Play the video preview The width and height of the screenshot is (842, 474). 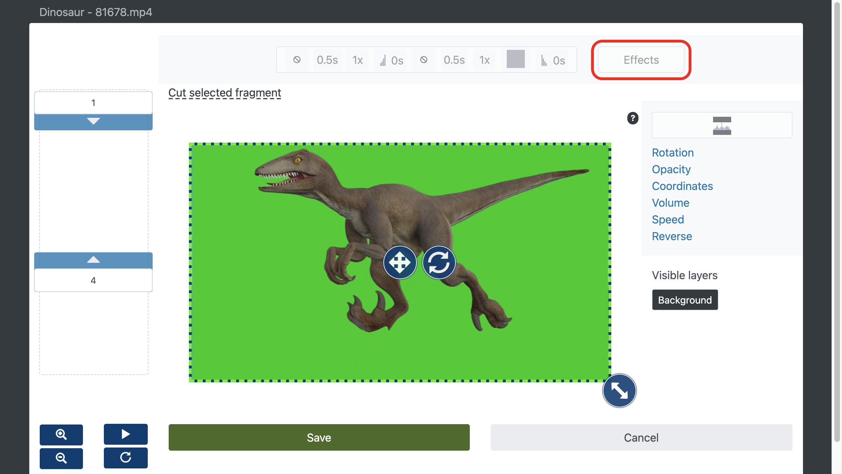[126, 434]
